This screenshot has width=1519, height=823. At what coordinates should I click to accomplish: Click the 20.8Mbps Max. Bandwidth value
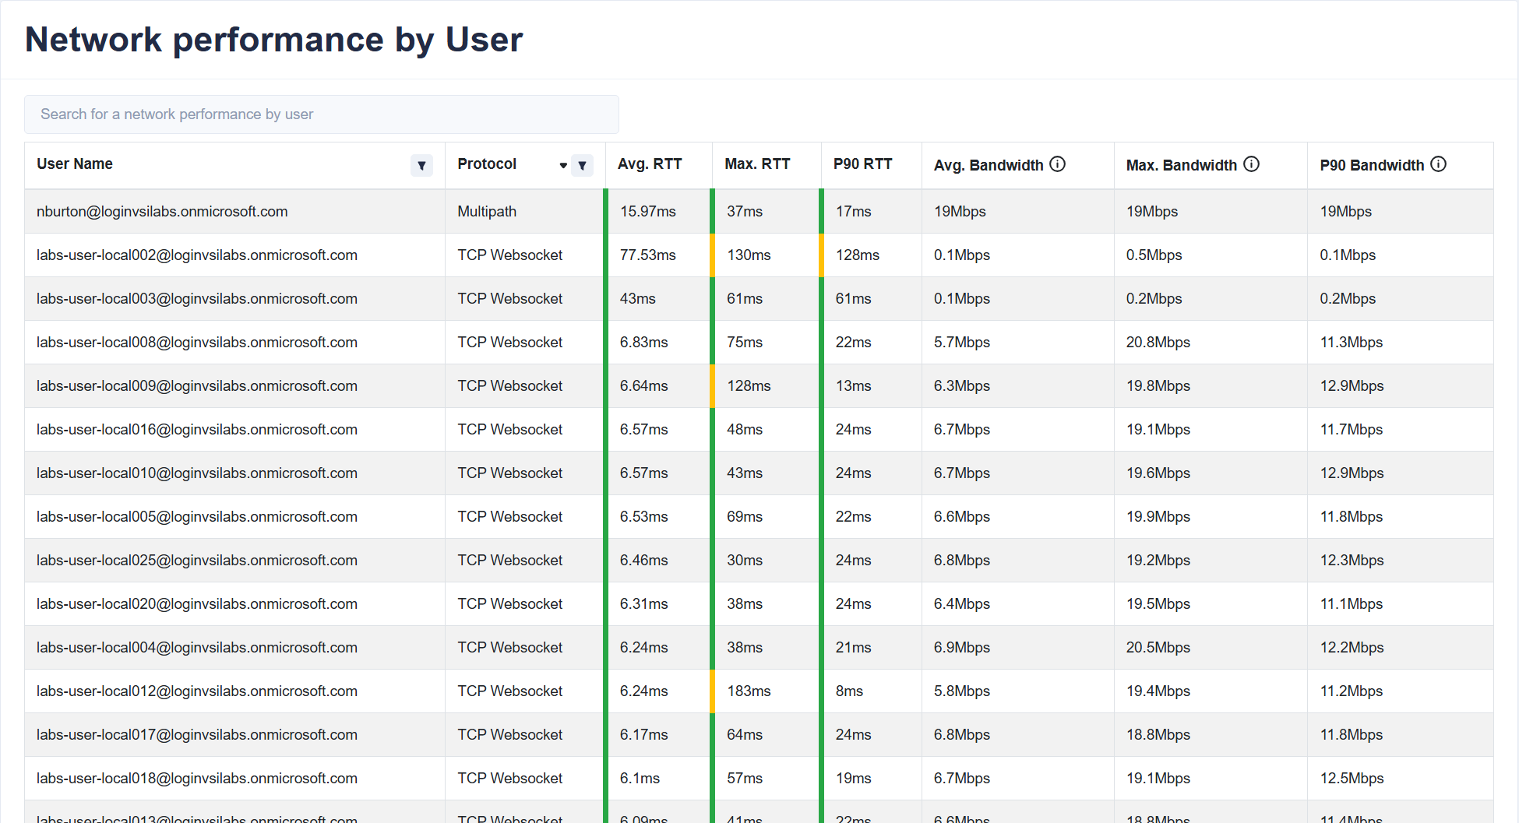click(x=1158, y=343)
